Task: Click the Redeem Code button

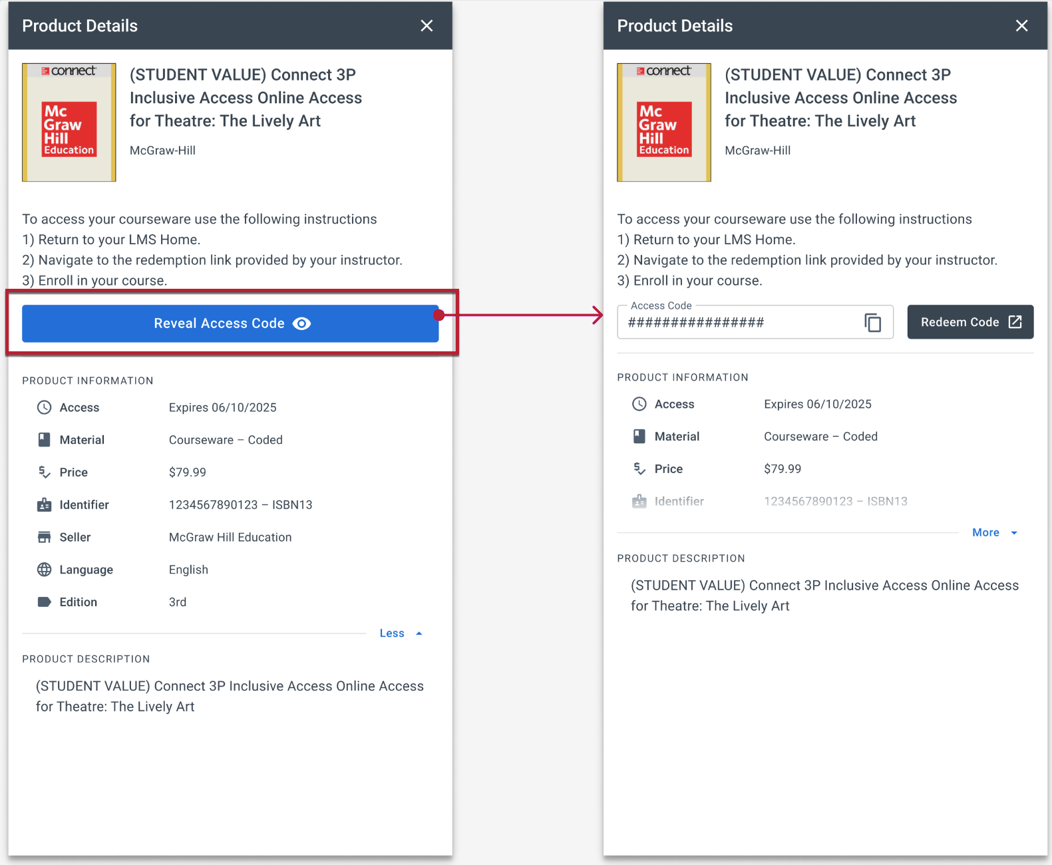Action: click(970, 322)
